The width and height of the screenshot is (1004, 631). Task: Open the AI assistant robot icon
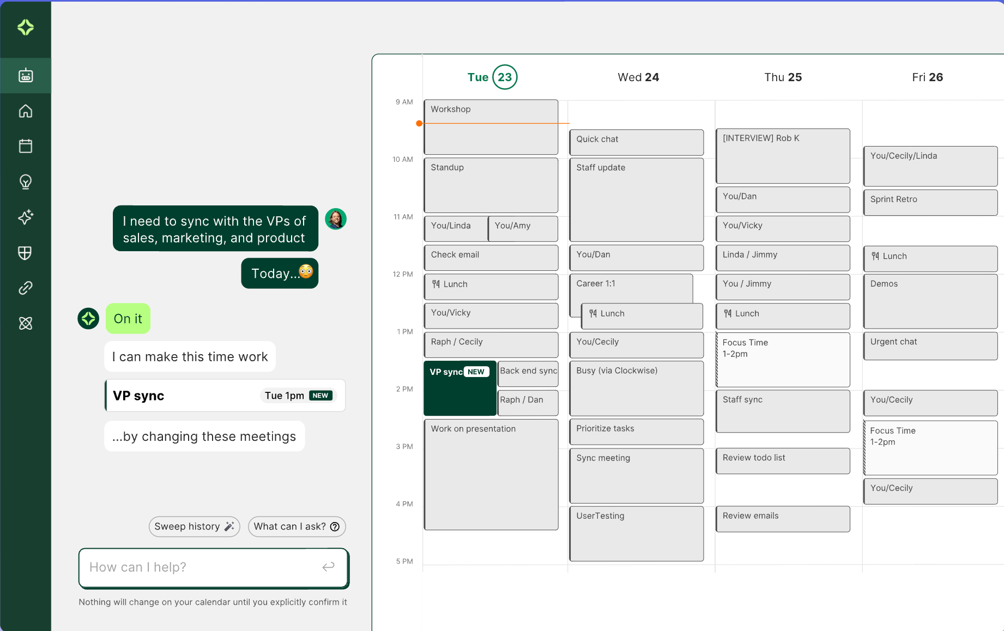(x=26, y=76)
